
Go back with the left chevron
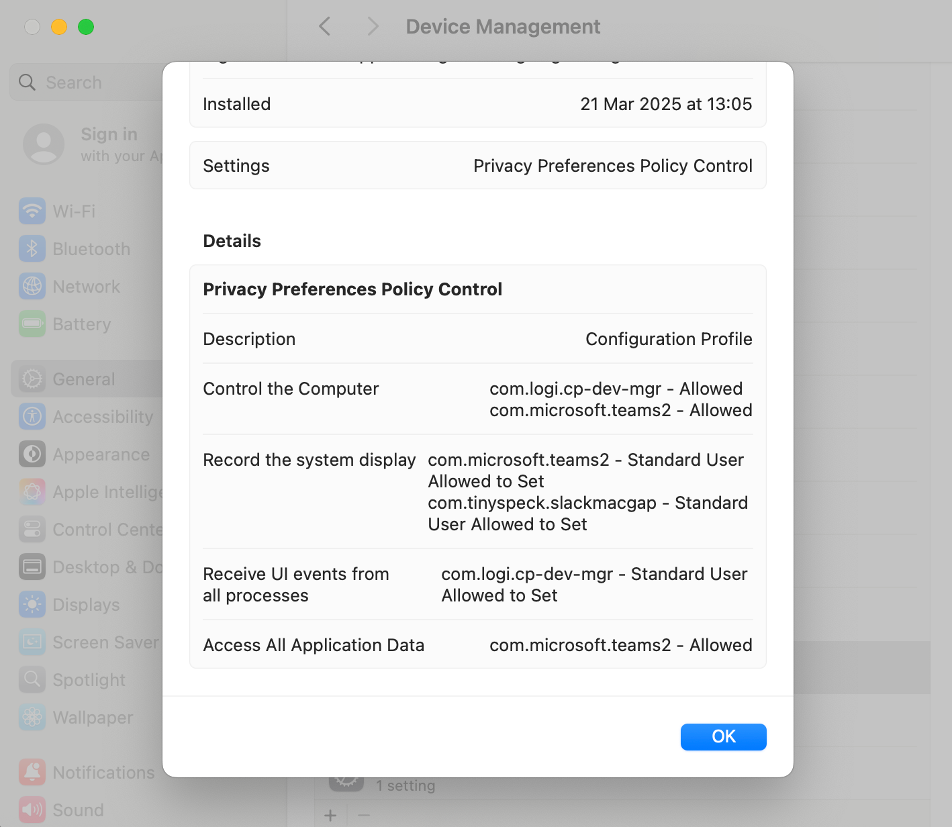(325, 26)
